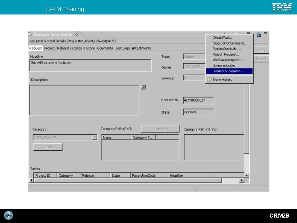297x223 pixels.
Task: Click the Tasks State column header
Action: [x=120, y=176]
